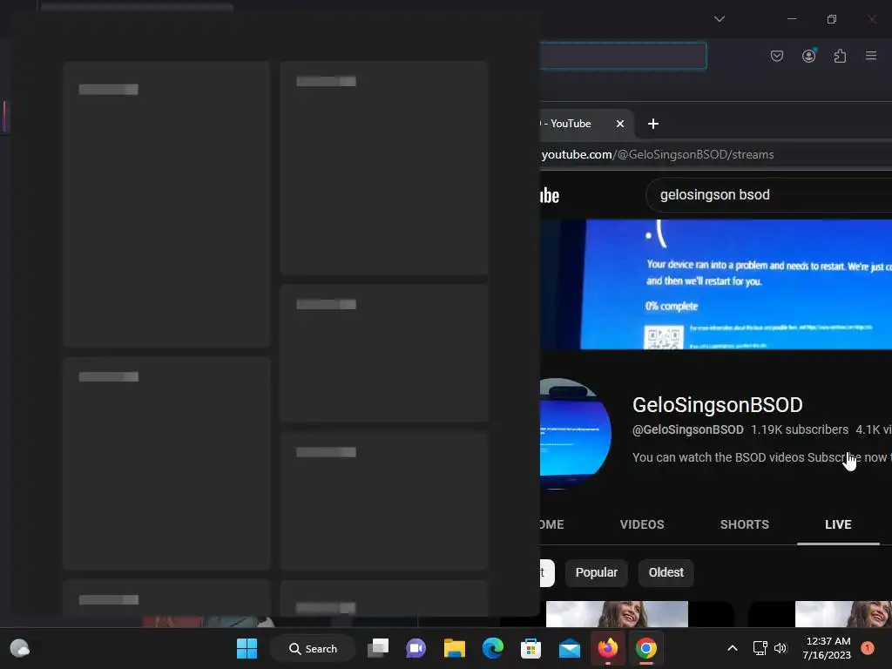Switch to the SHORTS channel tab

pyautogui.click(x=744, y=524)
